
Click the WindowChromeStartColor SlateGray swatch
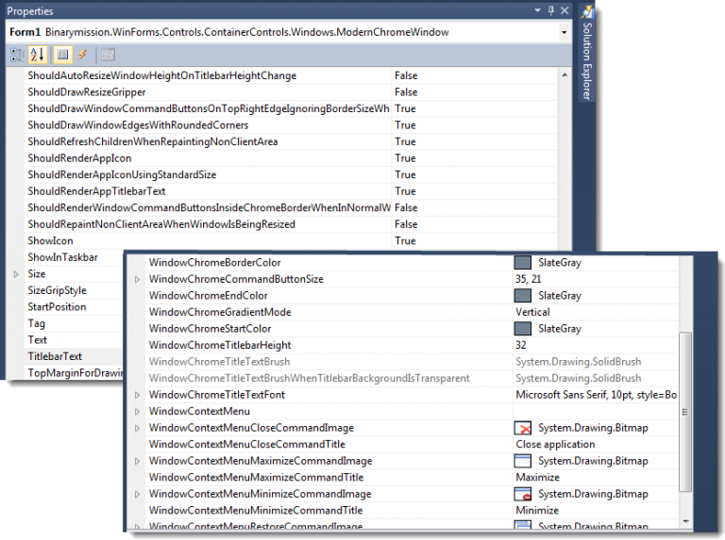click(x=522, y=329)
